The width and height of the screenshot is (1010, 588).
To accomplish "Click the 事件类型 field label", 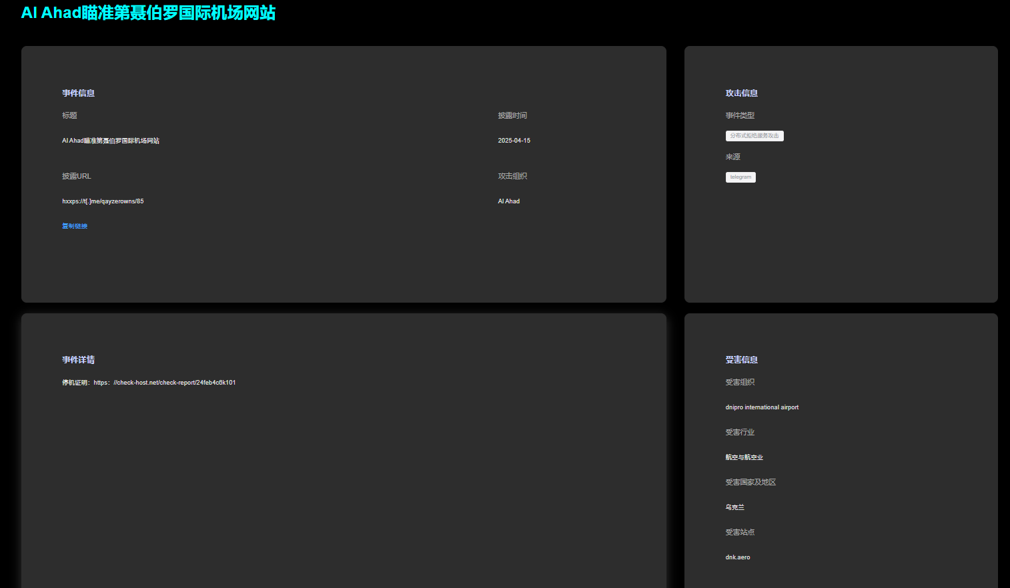I will (x=740, y=115).
